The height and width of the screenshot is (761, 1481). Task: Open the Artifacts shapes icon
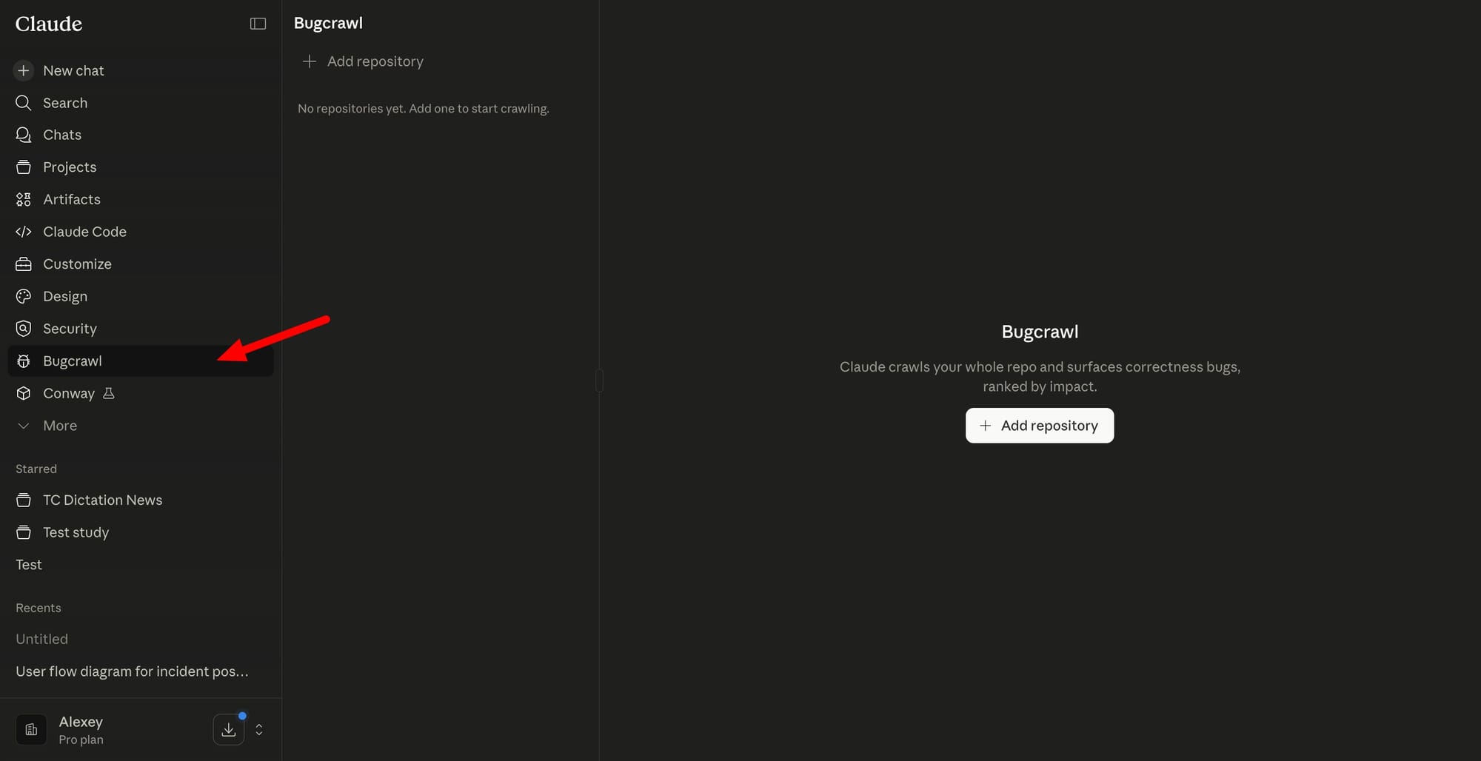click(24, 199)
